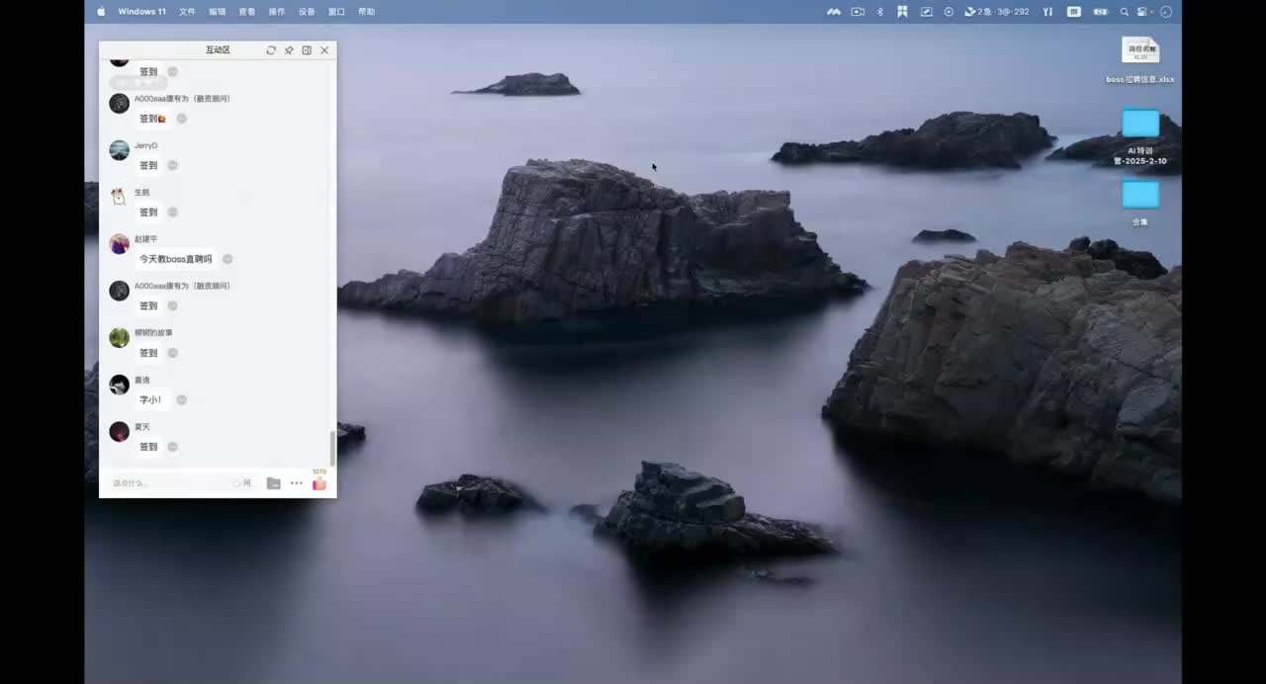Click JerryD's avatar in chat
This screenshot has width=1266, height=684.
click(120, 150)
